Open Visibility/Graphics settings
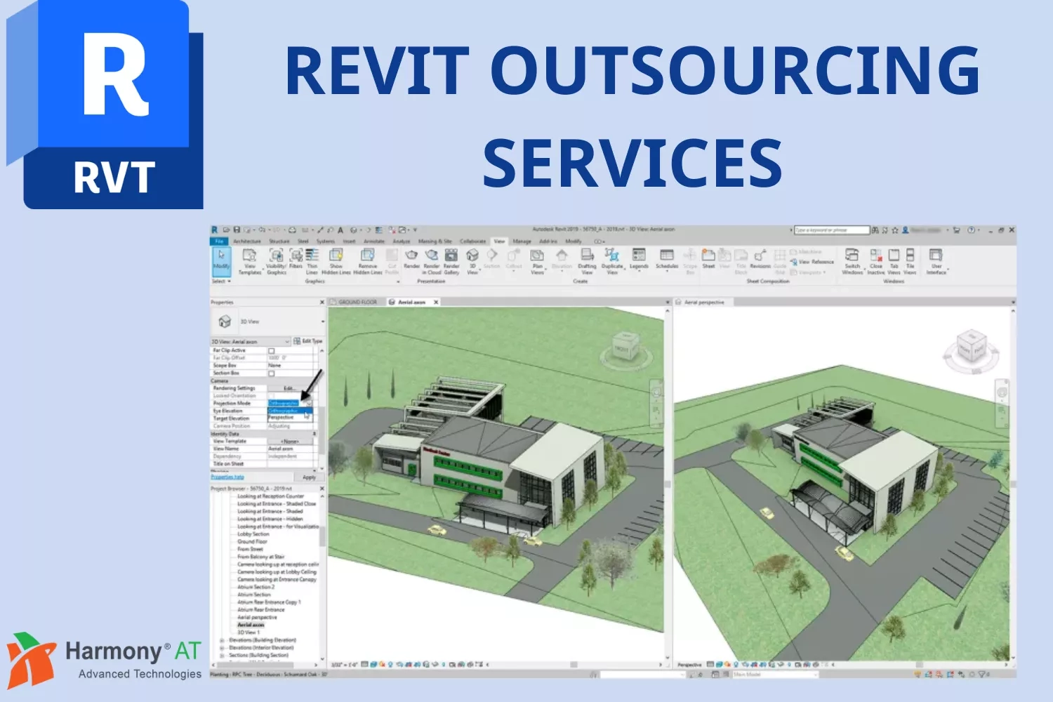 coord(277,261)
